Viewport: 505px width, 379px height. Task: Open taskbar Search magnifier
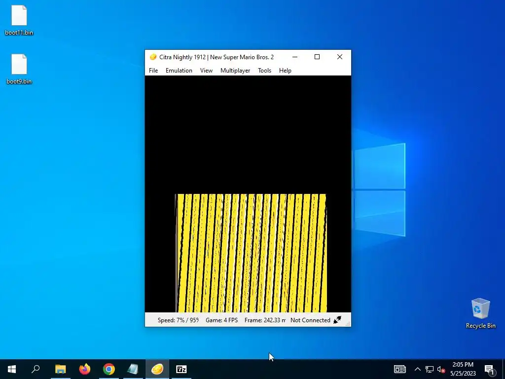(36, 369)
